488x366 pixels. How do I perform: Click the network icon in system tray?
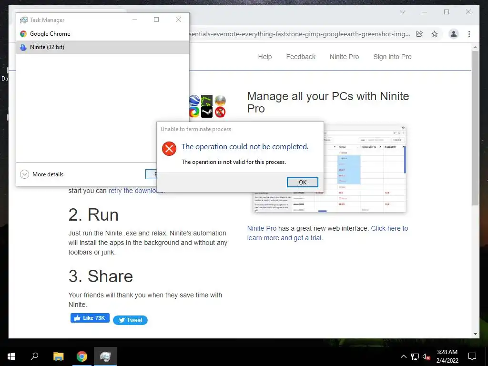pos(415,356)
